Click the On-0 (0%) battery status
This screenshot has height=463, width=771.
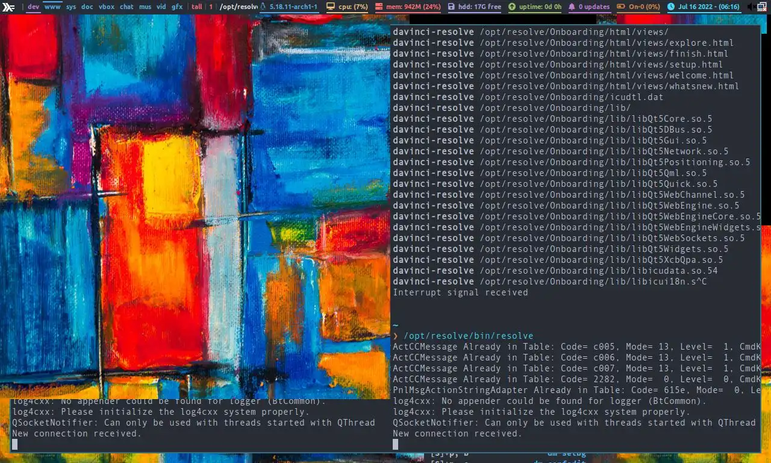tap(645, 7)
